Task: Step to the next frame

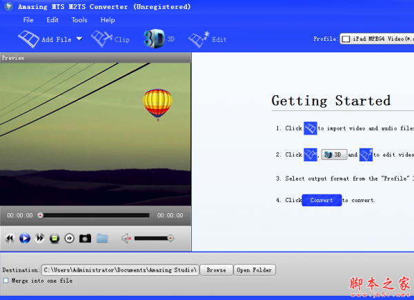Action: (x=70, y=238)
